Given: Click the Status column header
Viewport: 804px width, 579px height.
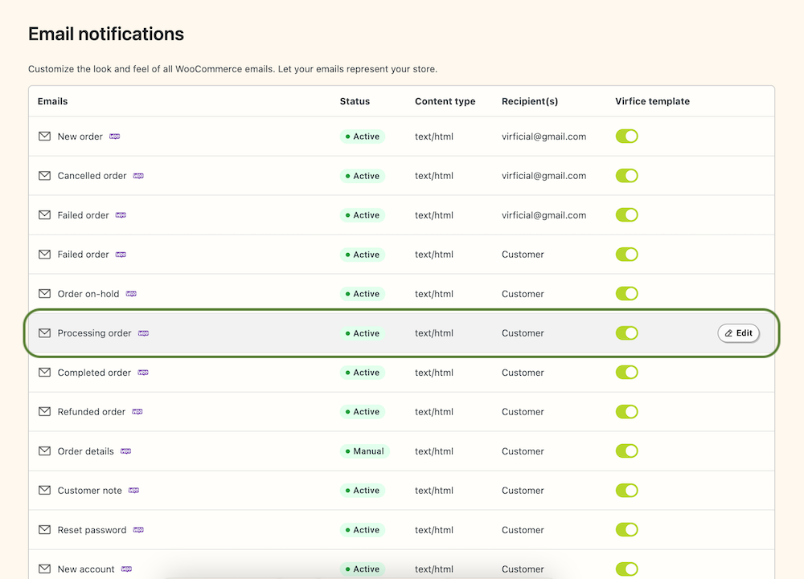Looking at the screenshot, I should (355, 101).
